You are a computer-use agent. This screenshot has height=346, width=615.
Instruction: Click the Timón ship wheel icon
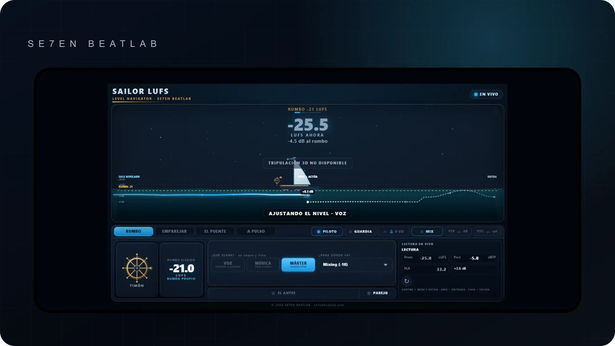coord(137,268)
